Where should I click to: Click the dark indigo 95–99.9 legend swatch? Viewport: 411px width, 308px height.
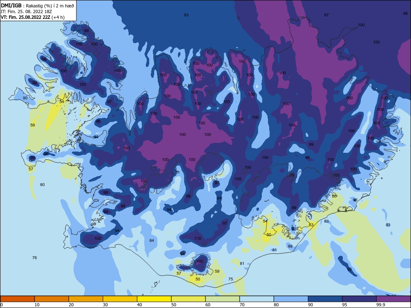(x=359, y=299)
